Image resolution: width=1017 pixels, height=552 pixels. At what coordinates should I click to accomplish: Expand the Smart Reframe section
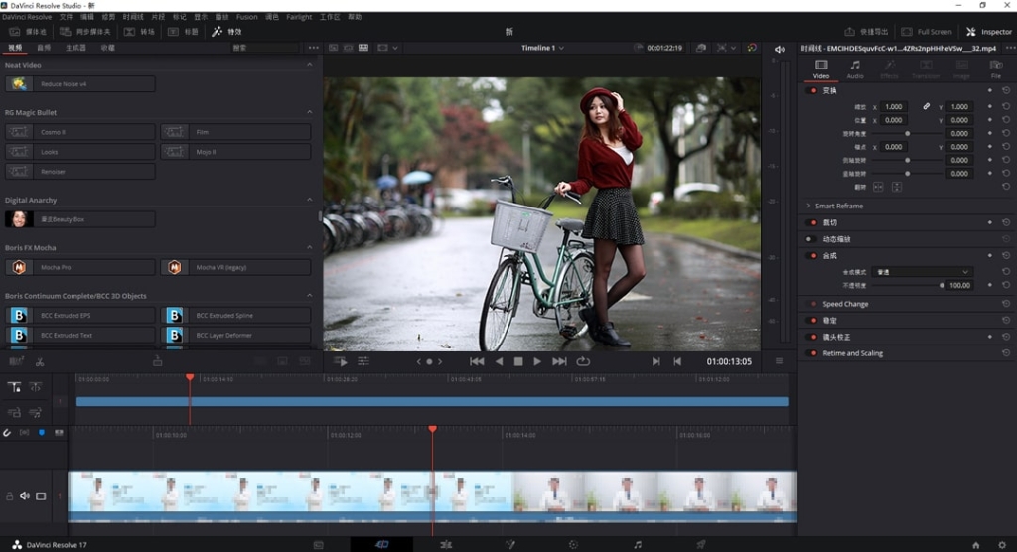pos(808,206)
